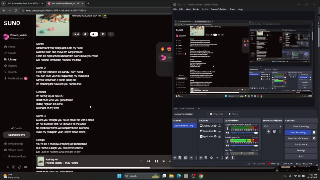The height and width of the screenshot is (180, 320).
Task: Open the OBS Scene Collection menu
Action: pyautogui.click(x=219, y=9)
